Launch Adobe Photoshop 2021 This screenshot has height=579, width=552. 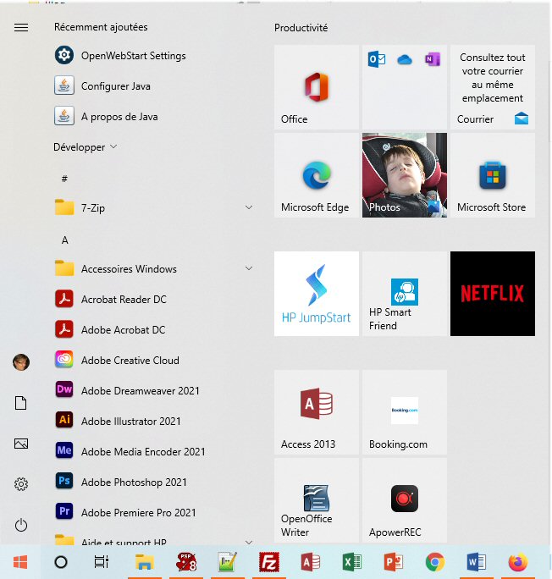[x=134, y=482]
